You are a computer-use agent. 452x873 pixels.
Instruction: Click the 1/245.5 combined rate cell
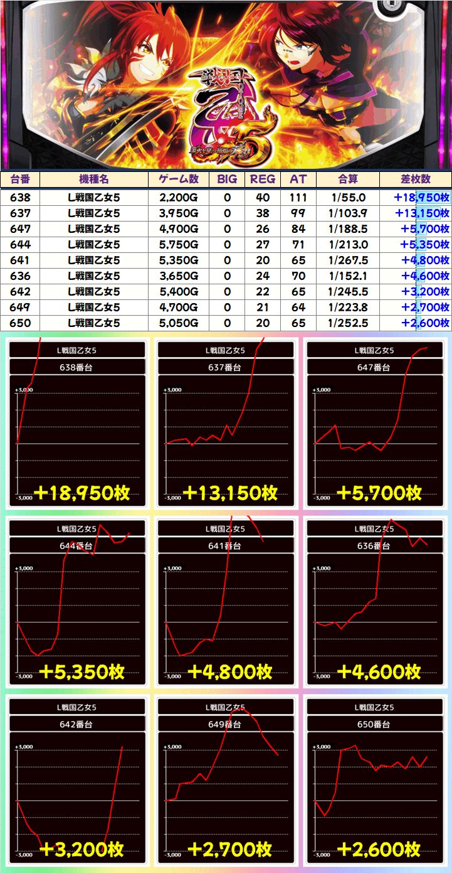[x=348, y=291]
